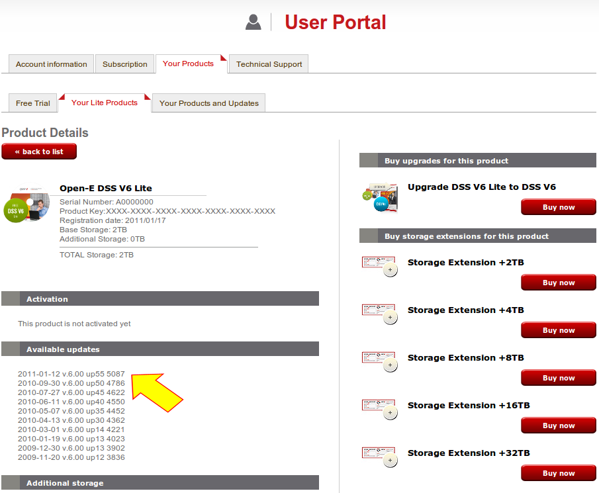This screenshot has height=493, width=599.
Task: Select update 2010-09-30 v.6.00 up50 4786
Action: (x=71, y=383)
